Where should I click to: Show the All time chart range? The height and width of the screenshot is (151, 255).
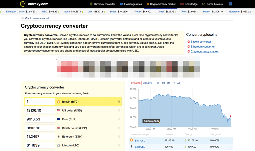click(x=179, y=83)
